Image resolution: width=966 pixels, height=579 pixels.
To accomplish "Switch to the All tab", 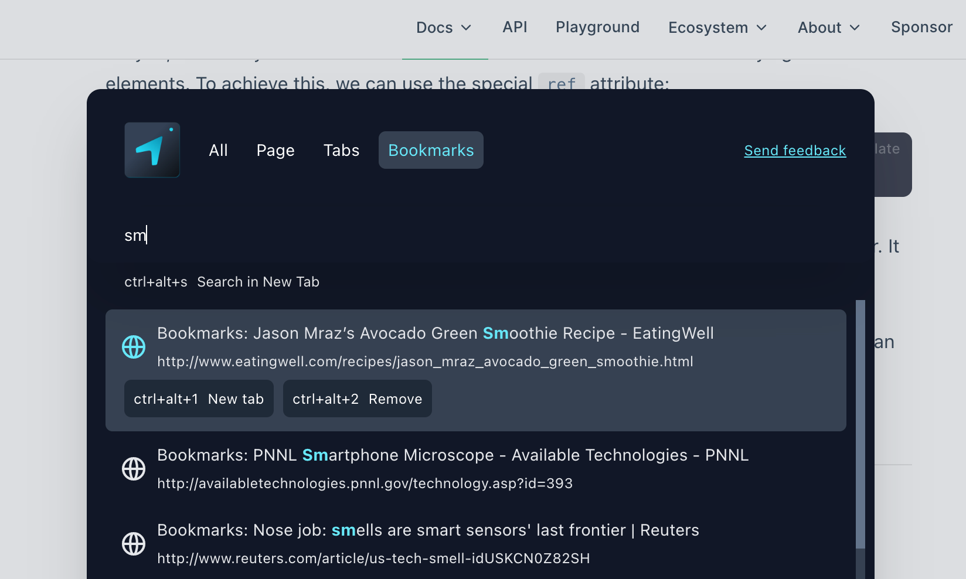I will 218,151.
